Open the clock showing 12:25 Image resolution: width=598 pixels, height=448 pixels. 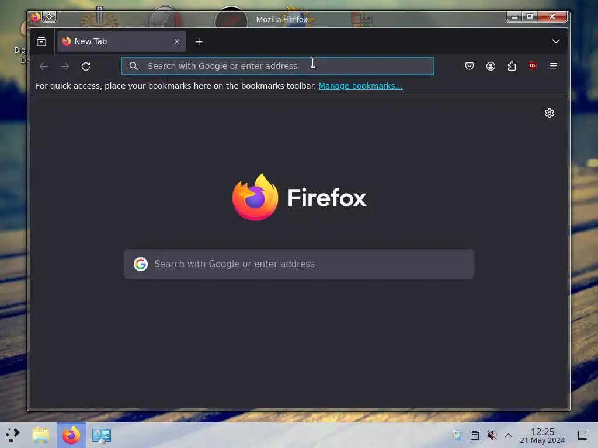(x=543, y=435)
